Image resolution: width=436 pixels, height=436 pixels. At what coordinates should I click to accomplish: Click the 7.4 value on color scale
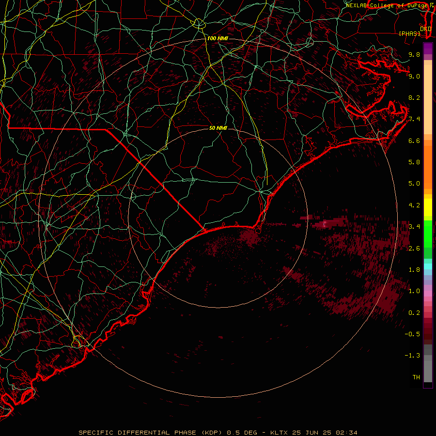pos(414,119)
